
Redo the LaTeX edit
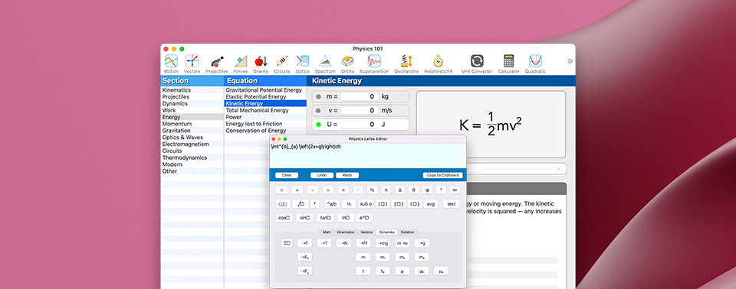click(347, 175)
